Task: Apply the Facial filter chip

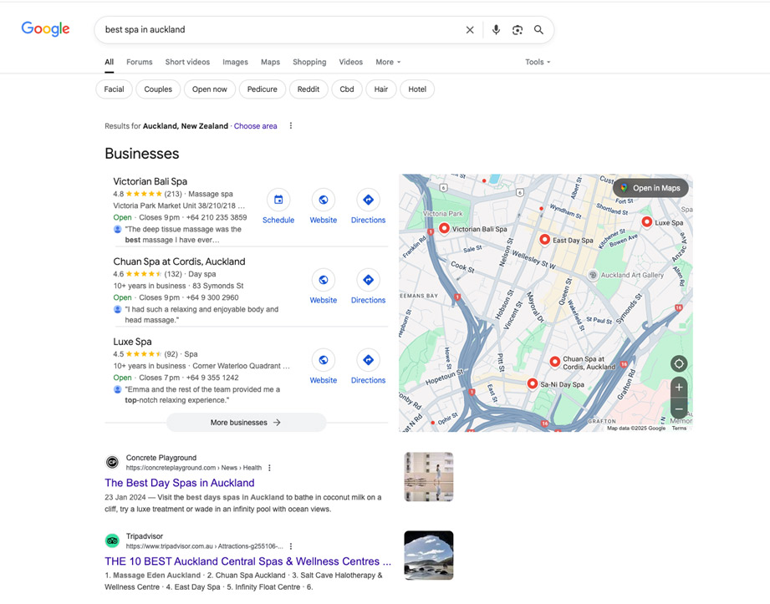Action: point(114,89)
